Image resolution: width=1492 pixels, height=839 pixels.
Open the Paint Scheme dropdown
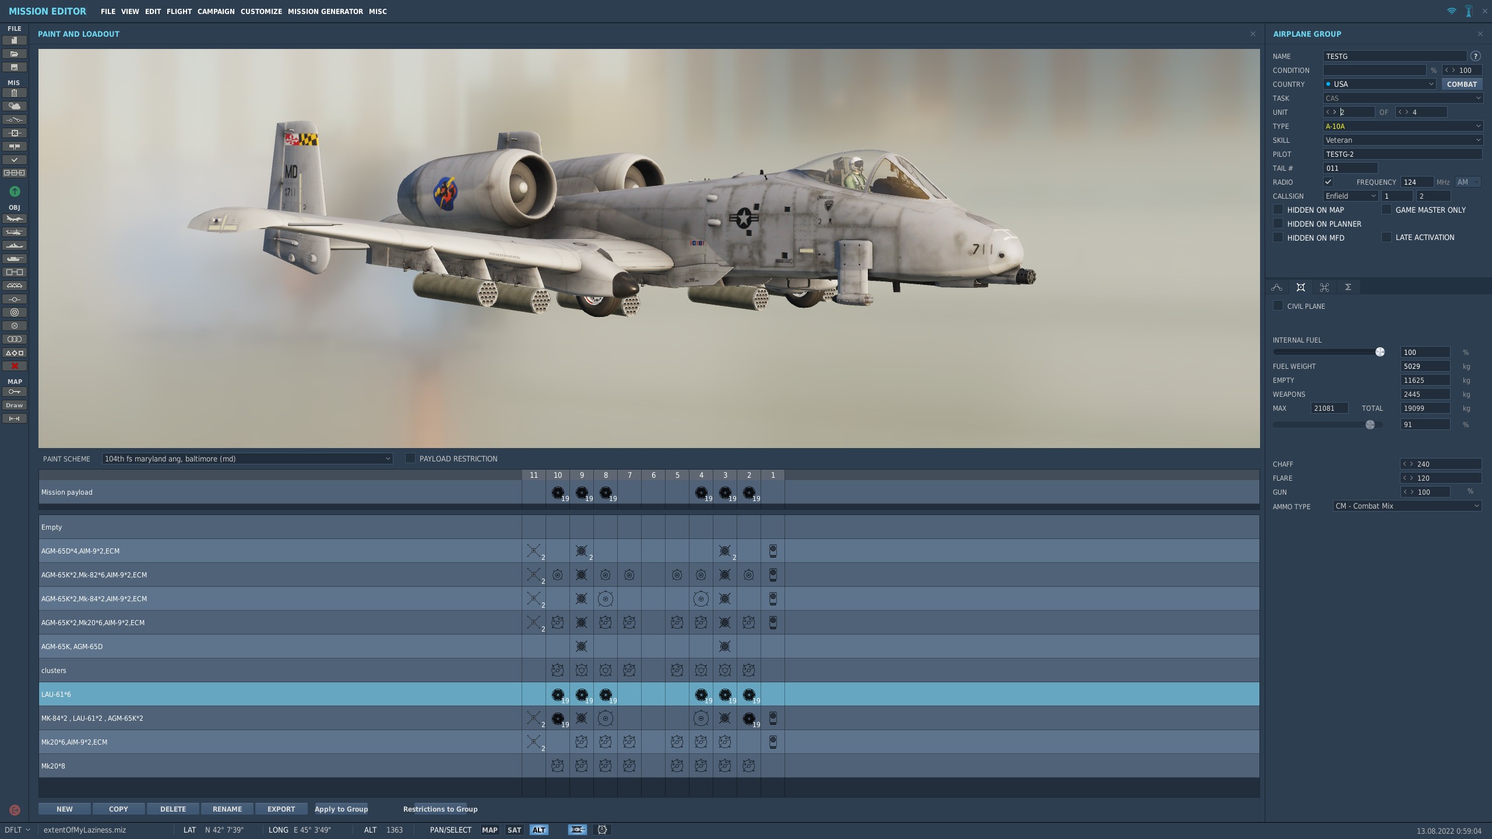[x=247, y=459]
